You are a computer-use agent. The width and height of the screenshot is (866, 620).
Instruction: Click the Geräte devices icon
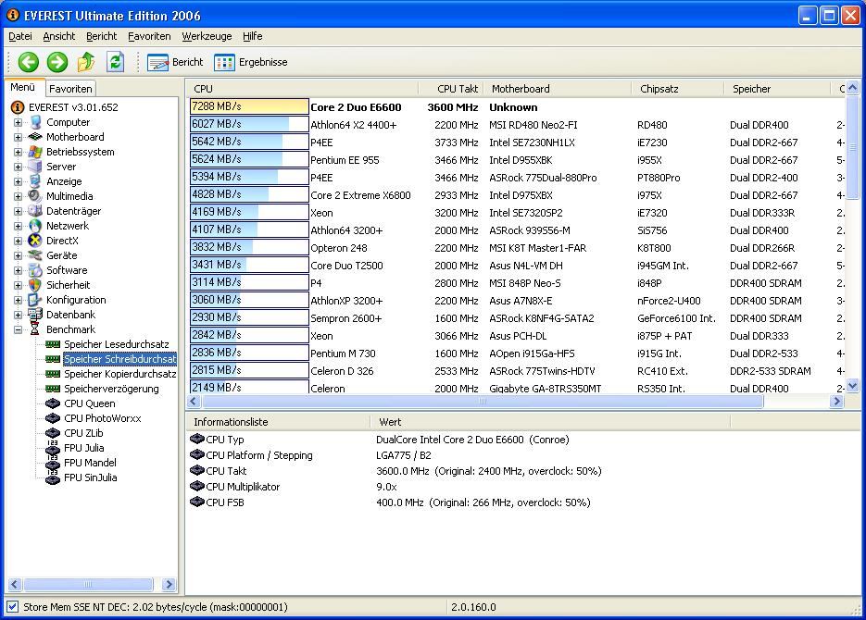(35, 255)
